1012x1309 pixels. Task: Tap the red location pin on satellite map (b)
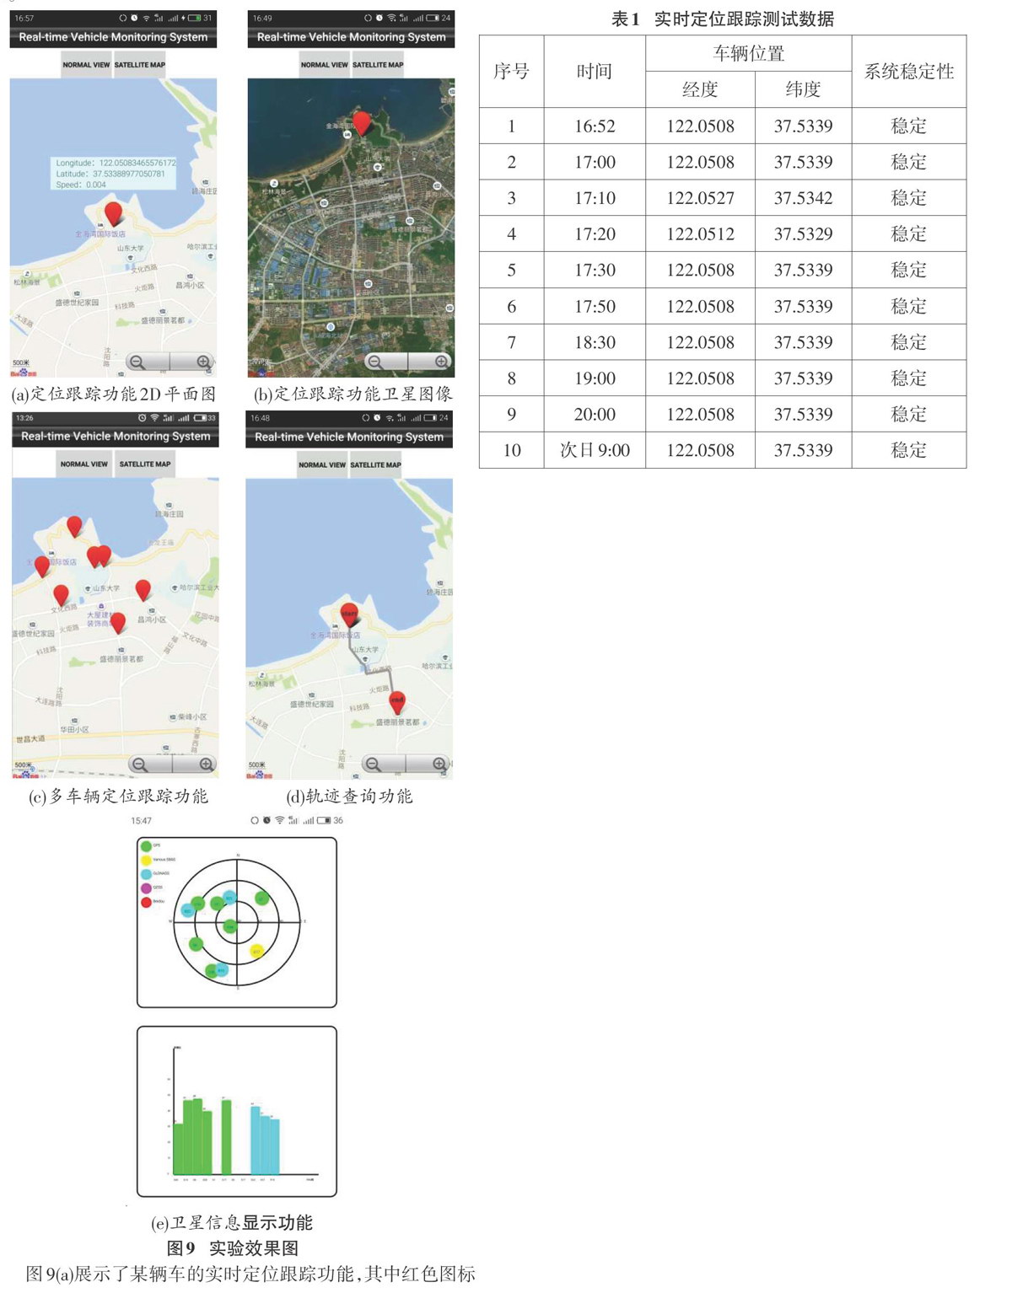click(361, 123)
